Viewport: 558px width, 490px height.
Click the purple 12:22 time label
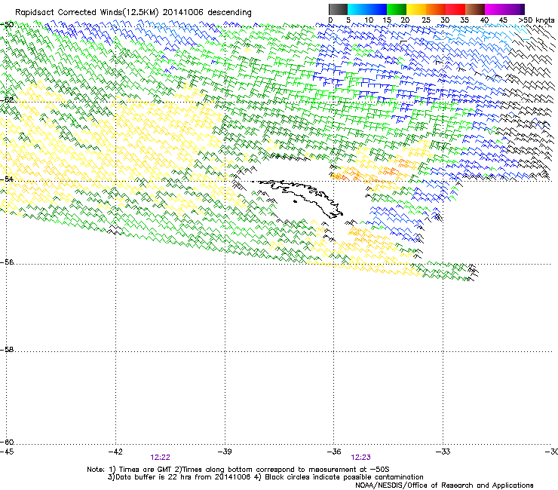pyautogui.click(x=160, y=458)
